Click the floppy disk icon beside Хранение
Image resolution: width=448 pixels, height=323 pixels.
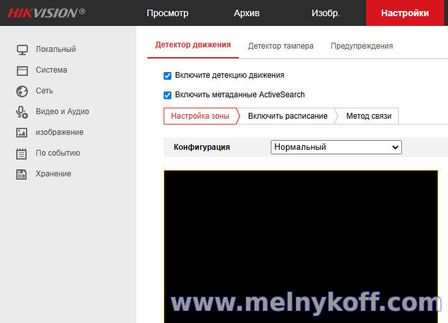coord(21,174)
